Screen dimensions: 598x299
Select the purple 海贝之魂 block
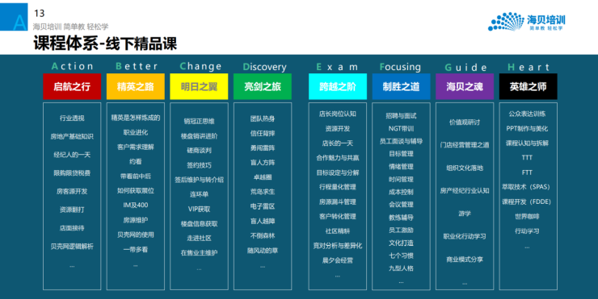(x=465, y=87)
